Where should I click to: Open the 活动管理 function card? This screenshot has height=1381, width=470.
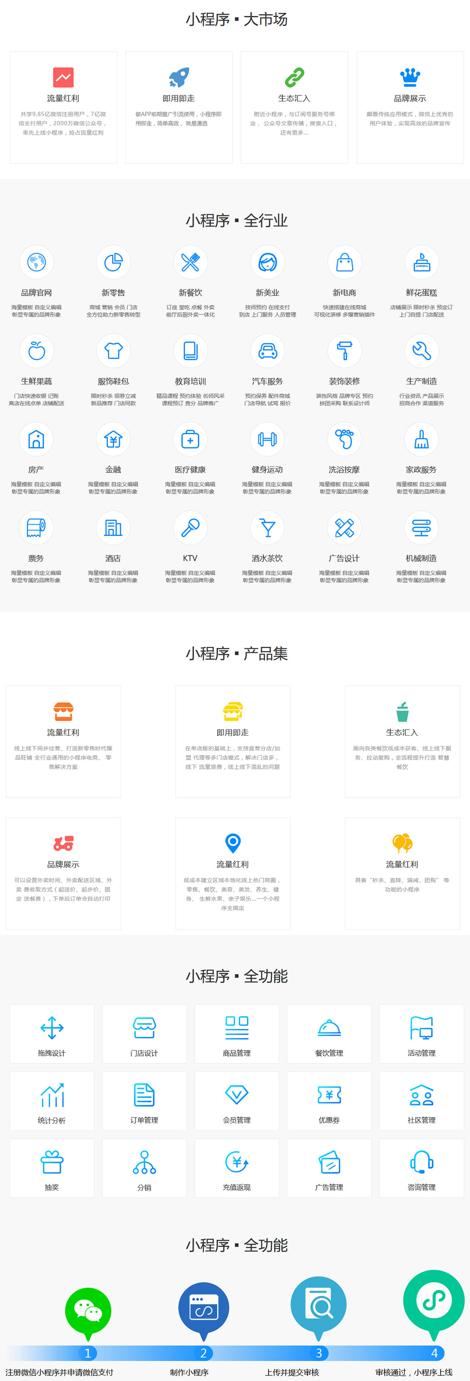coord(422,1034)
